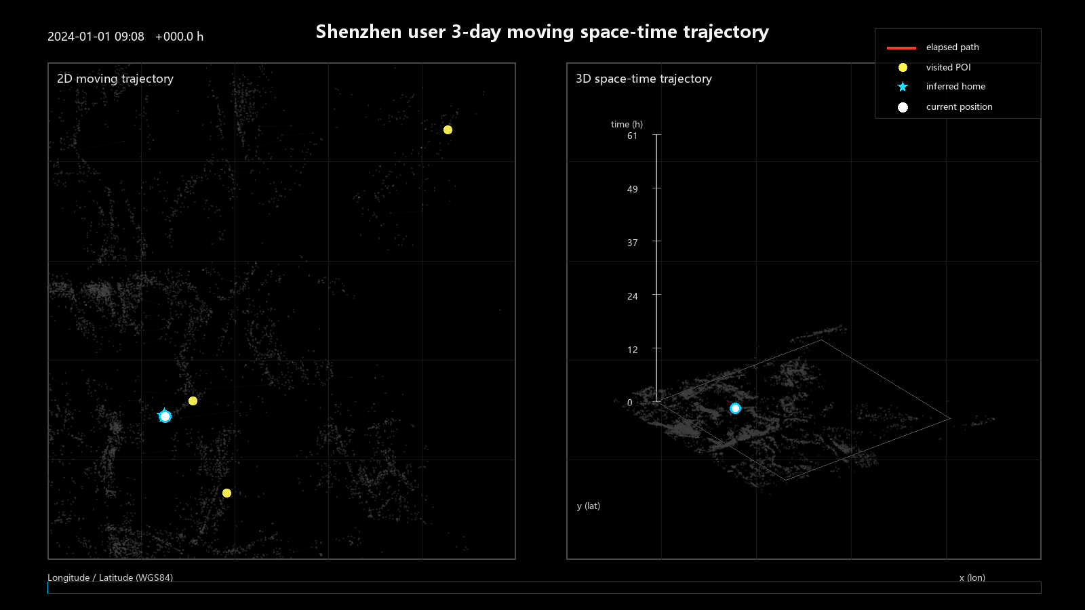Select the current position marker in 2D map
This screenshot has height=610, width=1085.
coord(165,416)
